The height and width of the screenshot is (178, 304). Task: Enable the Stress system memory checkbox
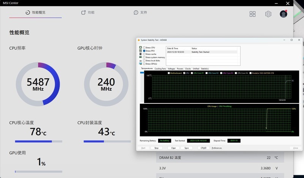tap(144, 57)
